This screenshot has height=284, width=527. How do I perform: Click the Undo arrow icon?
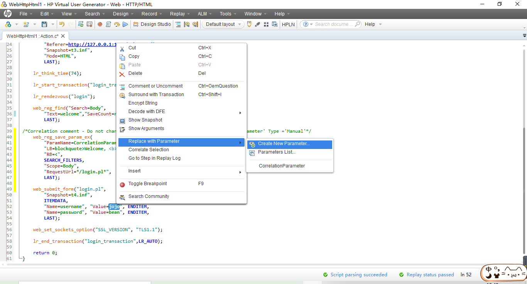click(x=62, y=24)
